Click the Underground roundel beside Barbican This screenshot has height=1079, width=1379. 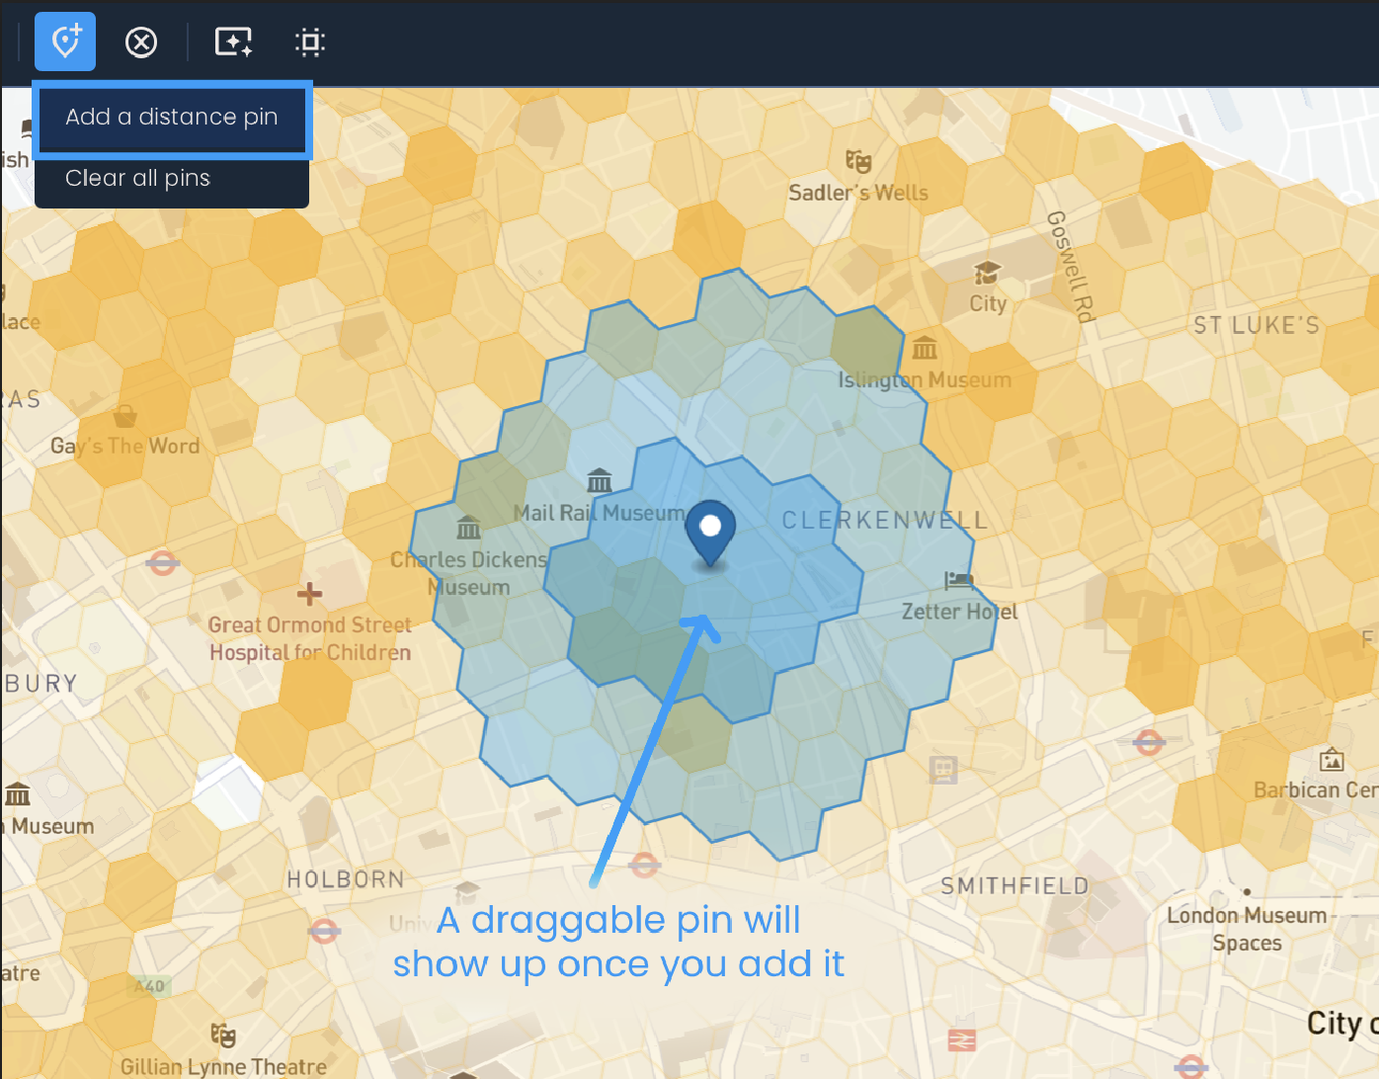(x=1149, y=742)
